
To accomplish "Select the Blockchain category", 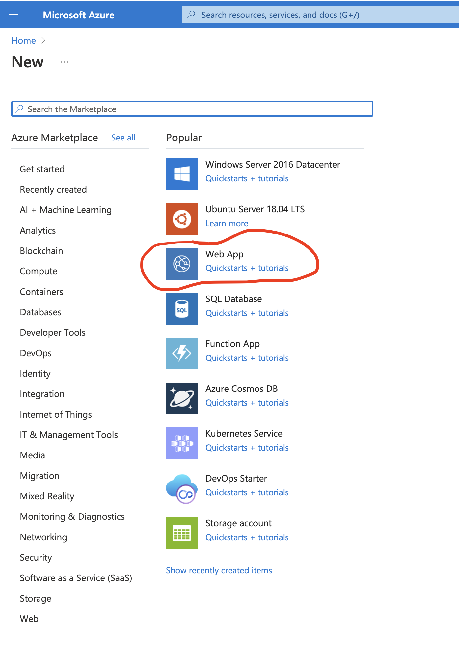I will [x=41, y=251].
